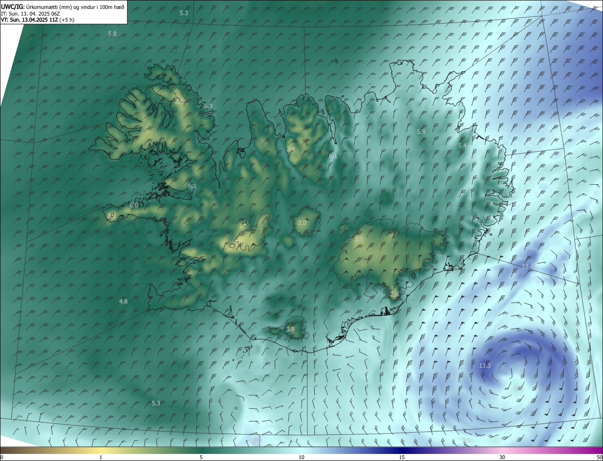
Task: Click the 2.8 value label on the map
Action: click(394, 295)
